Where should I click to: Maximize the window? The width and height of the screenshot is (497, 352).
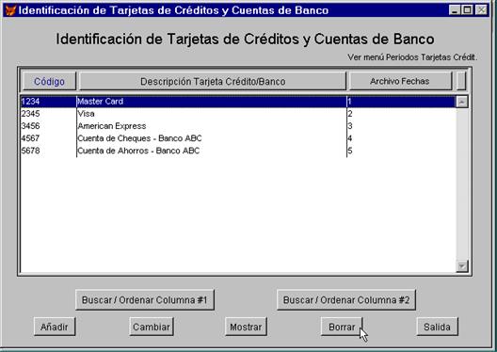coord(467,10)
